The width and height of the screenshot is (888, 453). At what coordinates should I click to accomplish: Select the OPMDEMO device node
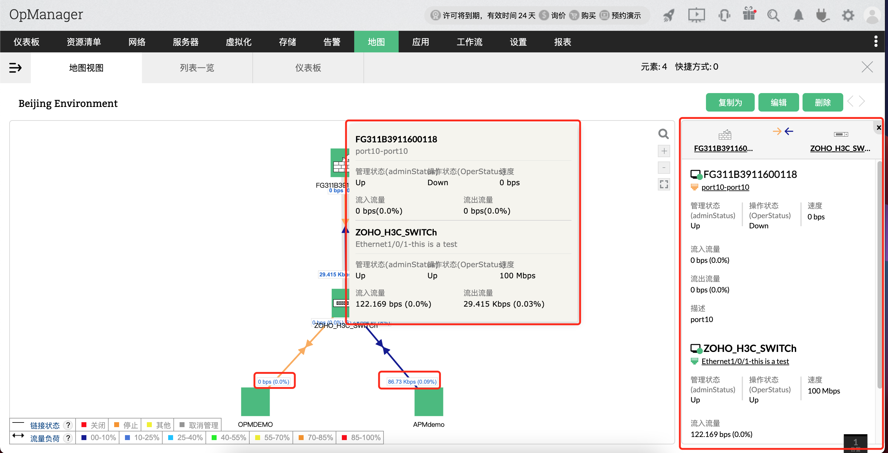[255, 401]
